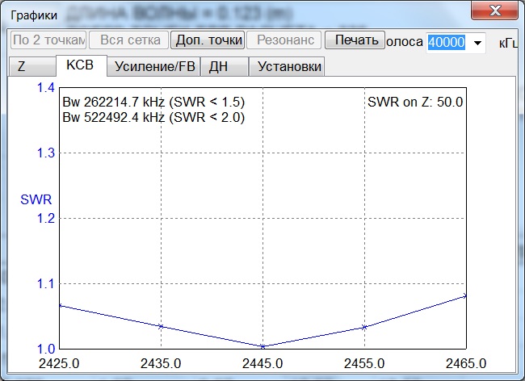Click the 'Вся сетка' button

click(x=129, y=40)
